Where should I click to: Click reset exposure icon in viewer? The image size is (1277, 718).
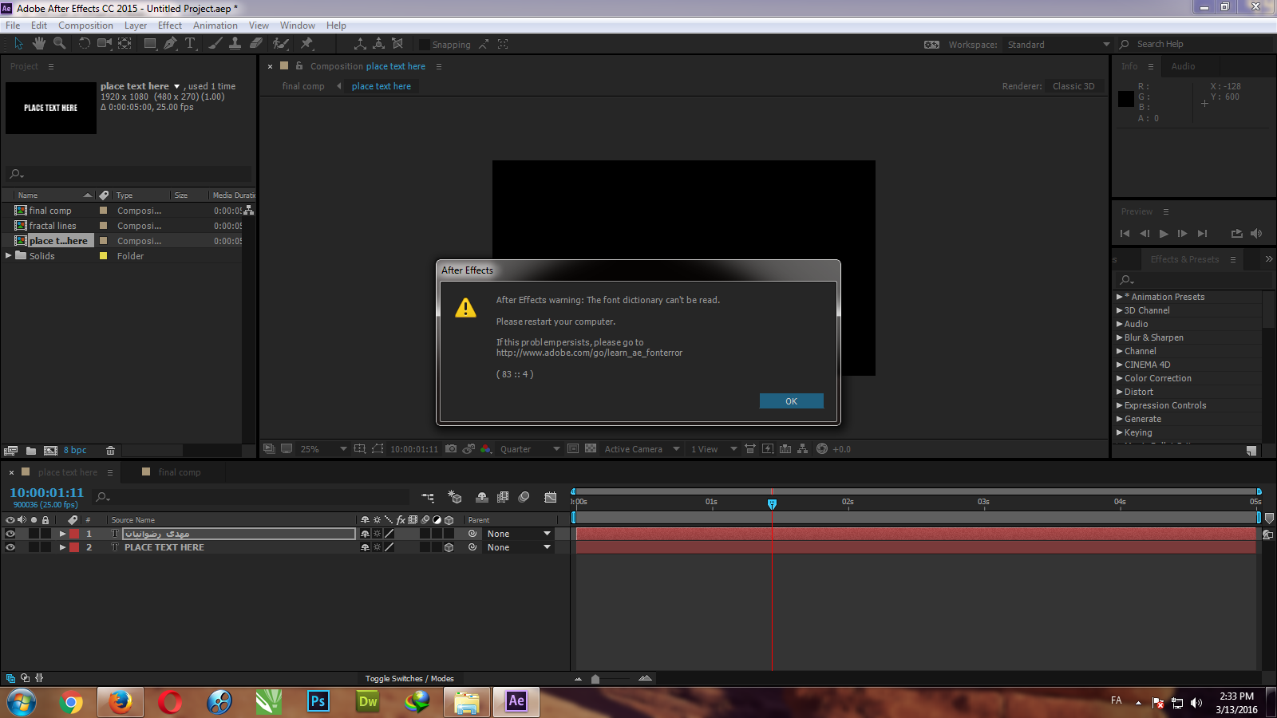pos(822,449)
